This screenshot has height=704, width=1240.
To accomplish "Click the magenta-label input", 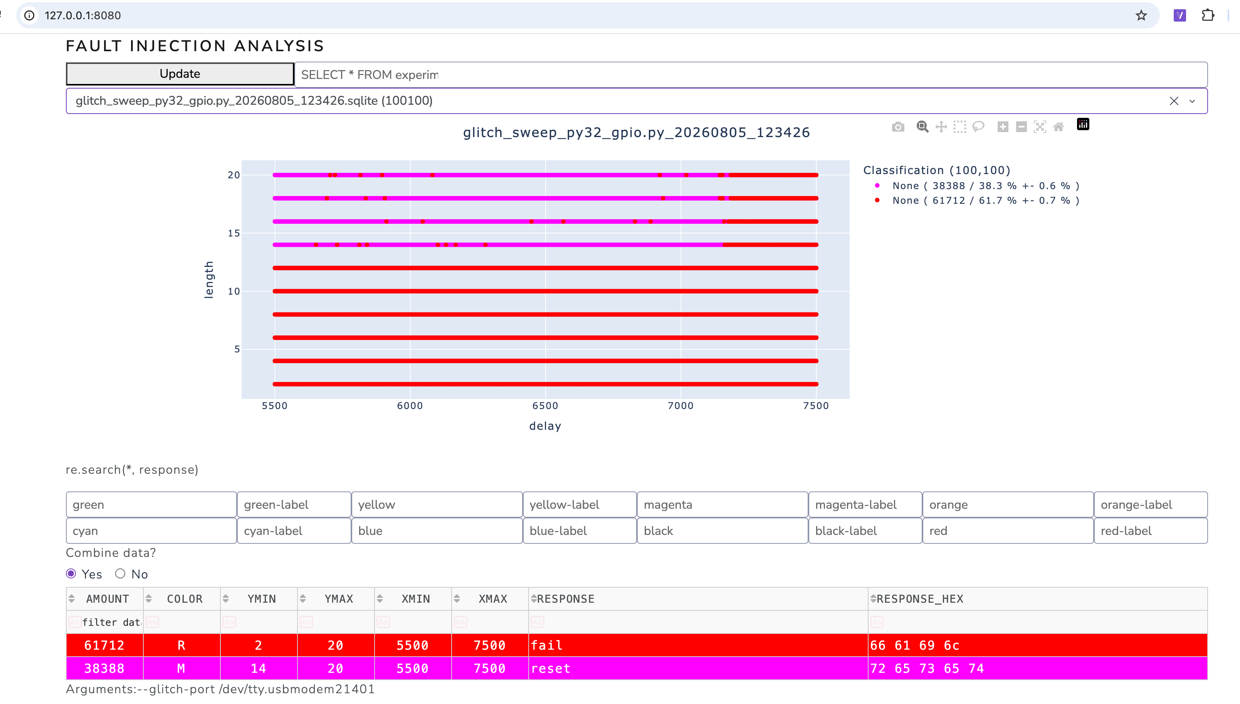I will point(865,504).
